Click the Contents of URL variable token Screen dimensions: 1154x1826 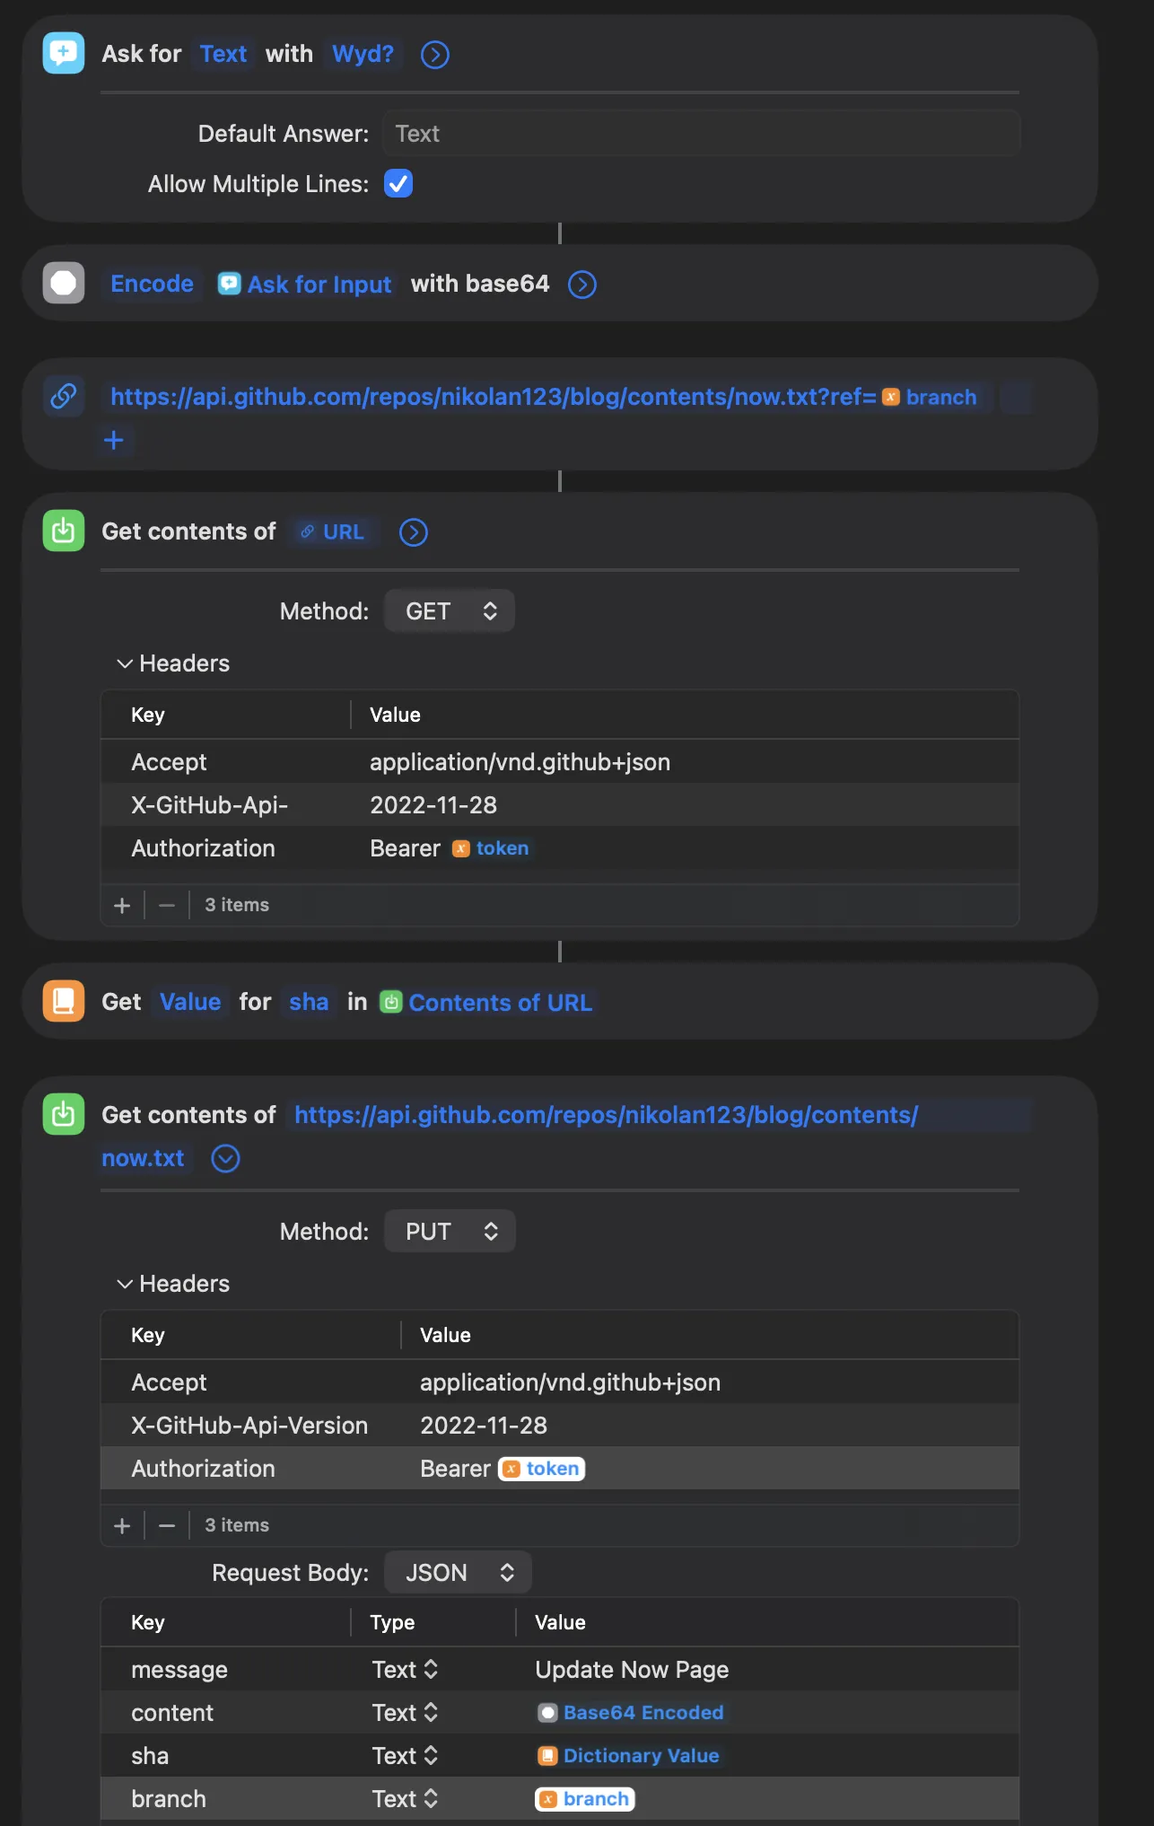486,1003
